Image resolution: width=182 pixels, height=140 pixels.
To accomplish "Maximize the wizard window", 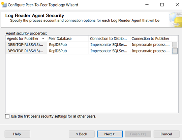I will click(162, 5).
